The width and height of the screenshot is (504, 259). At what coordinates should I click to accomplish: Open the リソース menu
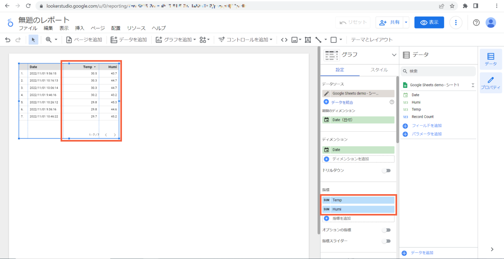point(136,28)
